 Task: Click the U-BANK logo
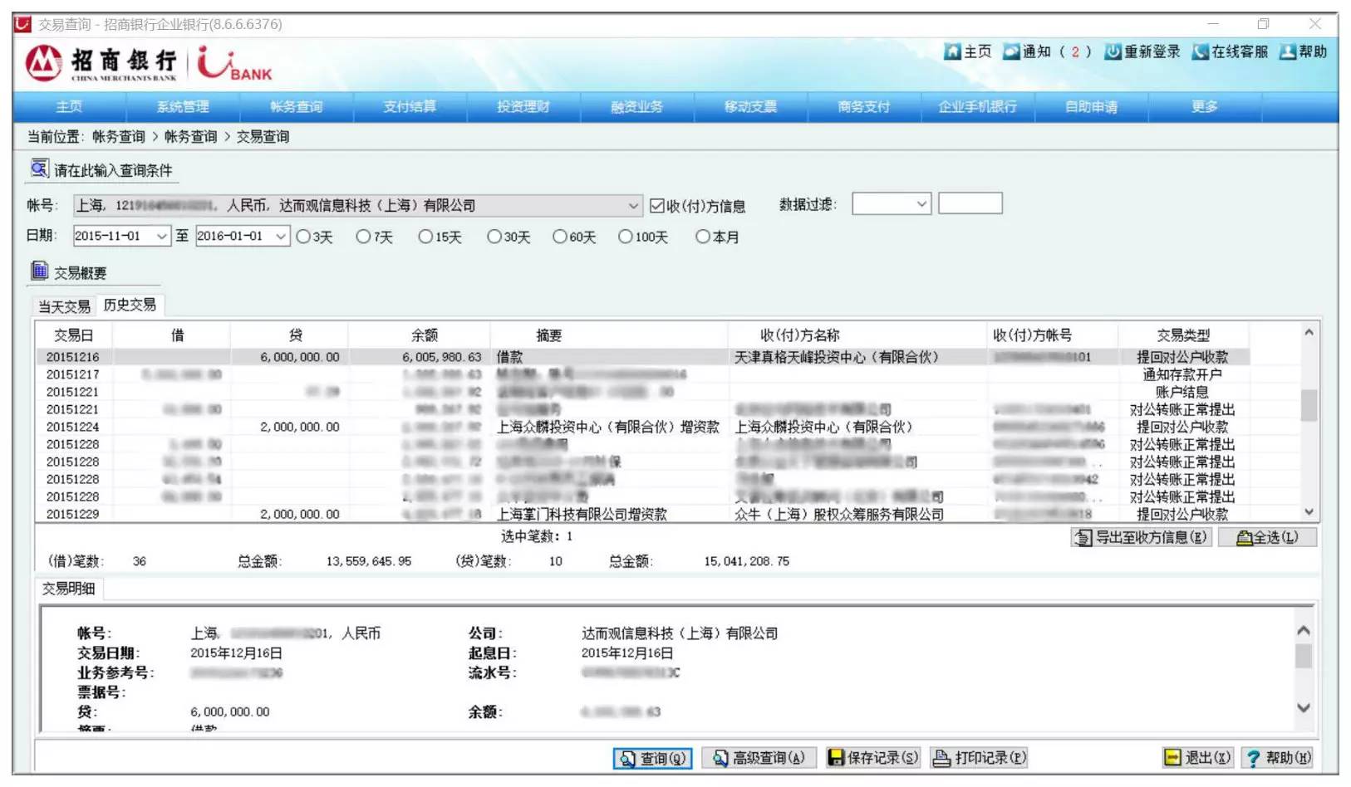pyautogui.click(x=235, y=63)
